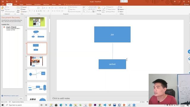Open the Shape Effects dropdown
The width and height of the screenshot is (190, 107).
tap(111, 12)
